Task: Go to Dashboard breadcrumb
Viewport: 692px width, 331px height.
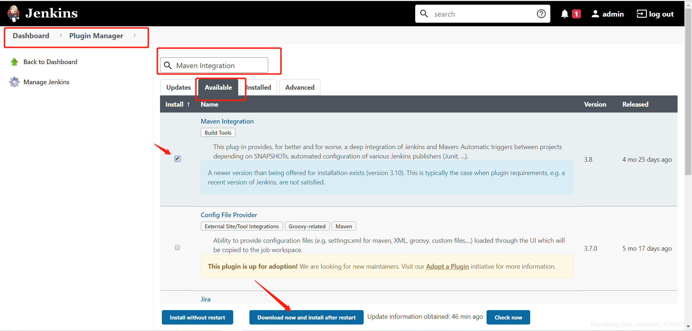Action: (31, 36)
